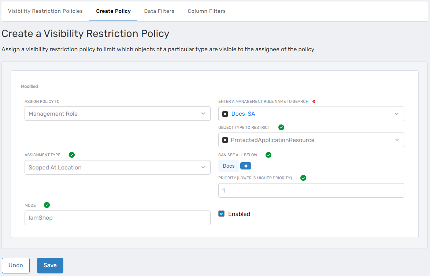Click inside the Mode field showing IamShop
This screenshot has width=430, height=276.
[x=117, y=217]
